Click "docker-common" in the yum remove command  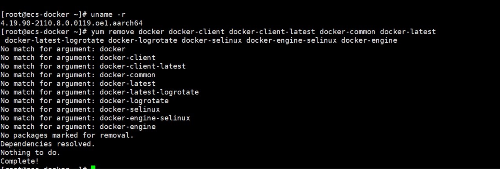click(347, 32)
